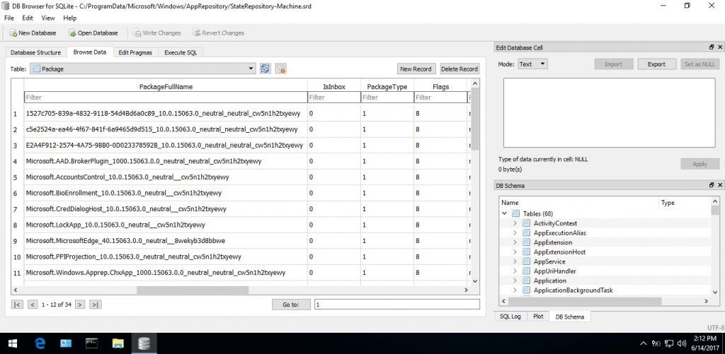Click the ApplicationBackgroundTask table icon
Image resolution: width=725 pixels, height=354 pixels.
(x=526, y=290)
